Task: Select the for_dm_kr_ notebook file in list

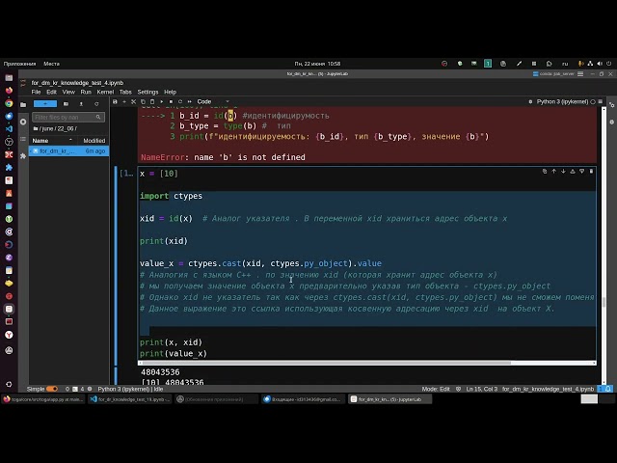Action: (x=68, y=150)
